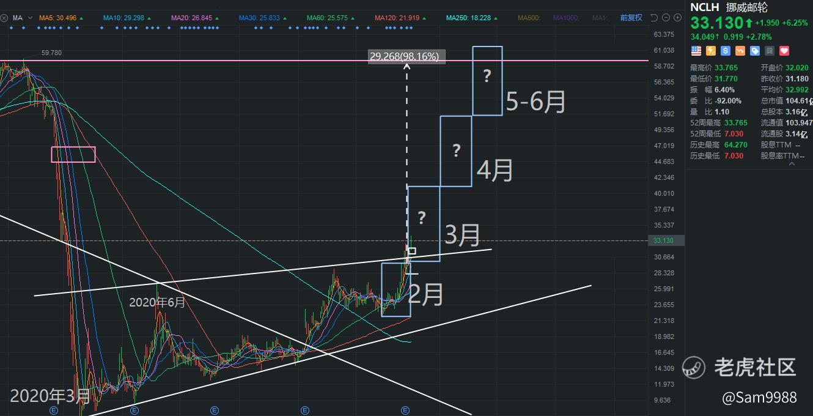This screenshot has width=813, height=416.
Task: Click the 委比 -92.00% value
Action: click(729, 101)
